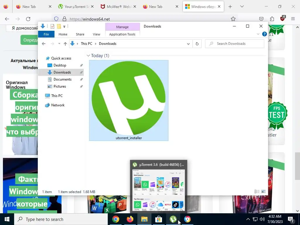The width and height of the screenshot is (300, 225).
Task: Click the Manage contextual tab
Action: 122,27
